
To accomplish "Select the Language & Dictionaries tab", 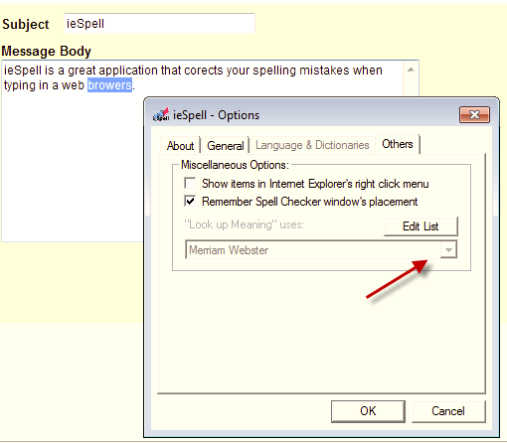I will tap(312, 145).
